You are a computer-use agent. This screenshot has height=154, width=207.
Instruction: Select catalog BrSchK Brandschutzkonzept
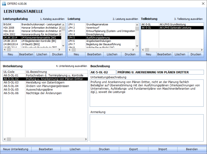pyautogui.click(x=32, y=24)
